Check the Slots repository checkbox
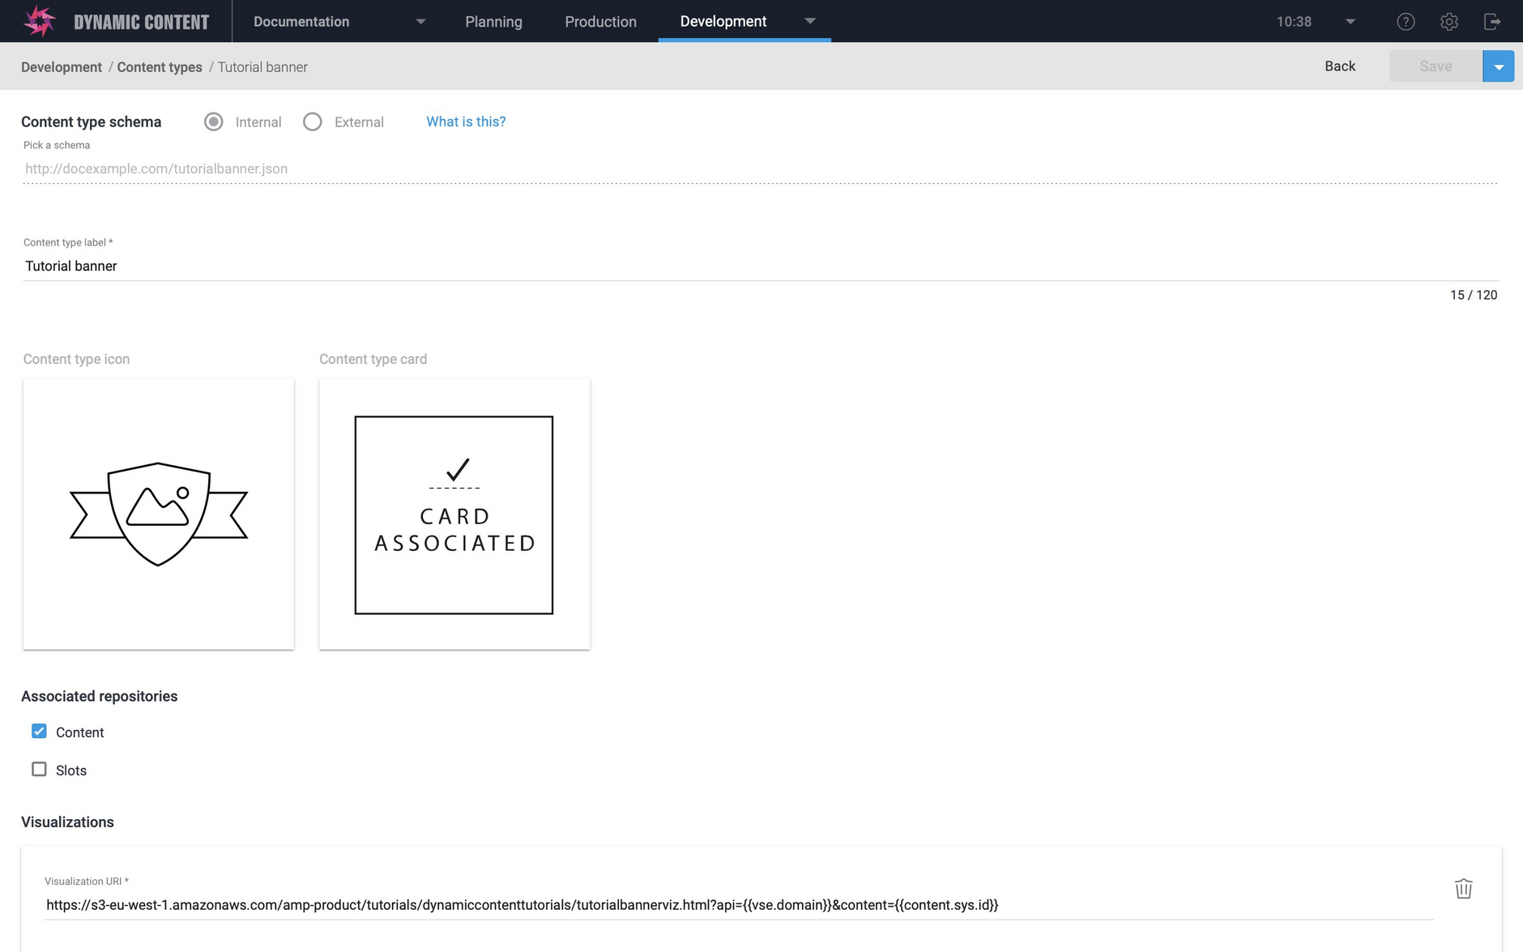1523x952 pixels. (x=39, y=770)
